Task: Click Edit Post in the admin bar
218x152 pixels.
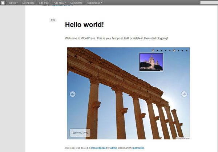Action: click(44, 3)
